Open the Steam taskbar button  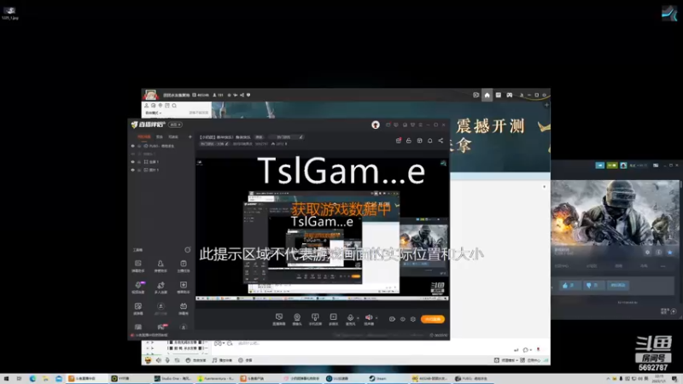[388, 378]
